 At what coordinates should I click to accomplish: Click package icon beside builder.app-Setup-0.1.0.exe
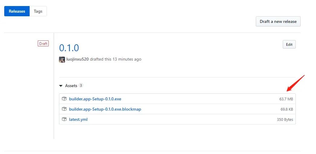click(64, 99)
